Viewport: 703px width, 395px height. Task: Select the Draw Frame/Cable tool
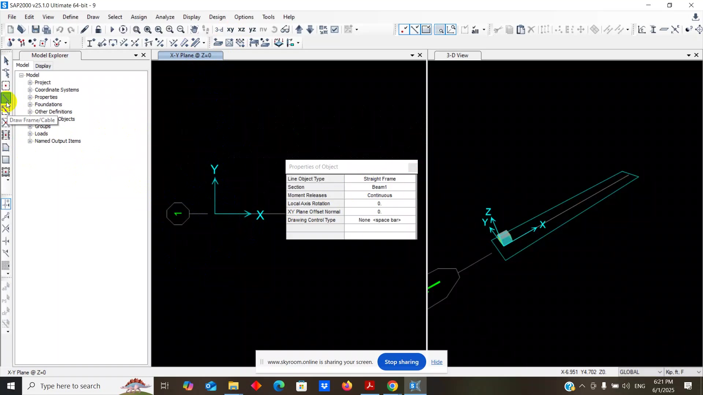pos(6,98)
